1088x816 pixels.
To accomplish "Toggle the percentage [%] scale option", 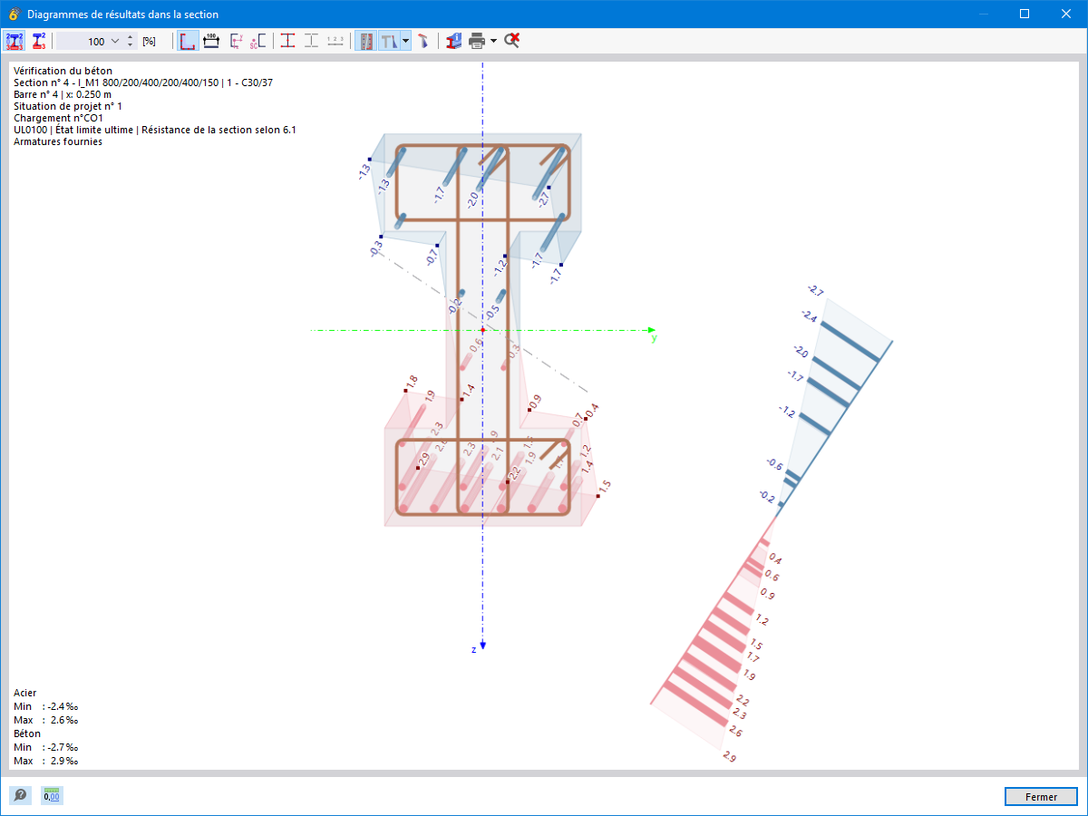I will coord(149,41).
